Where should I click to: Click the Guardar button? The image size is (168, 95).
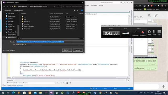66,50
